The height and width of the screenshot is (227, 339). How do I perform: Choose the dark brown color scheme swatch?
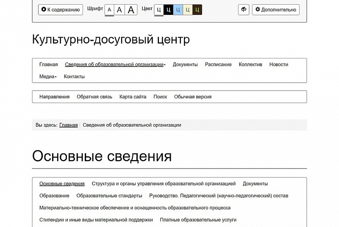coord(197,10)
